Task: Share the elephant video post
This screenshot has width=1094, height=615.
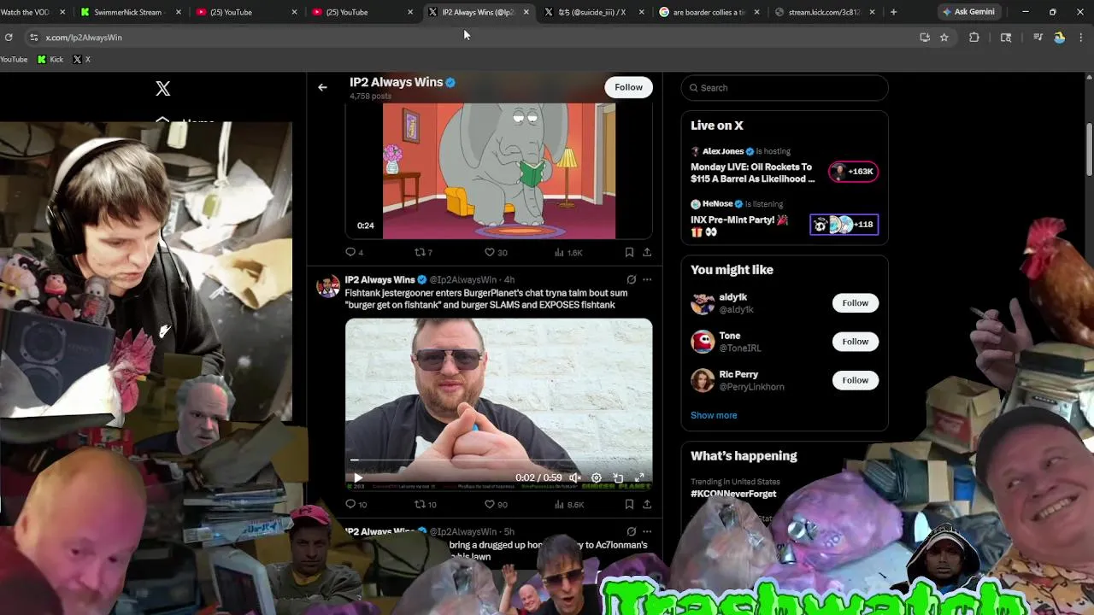Action: point(647,252)
